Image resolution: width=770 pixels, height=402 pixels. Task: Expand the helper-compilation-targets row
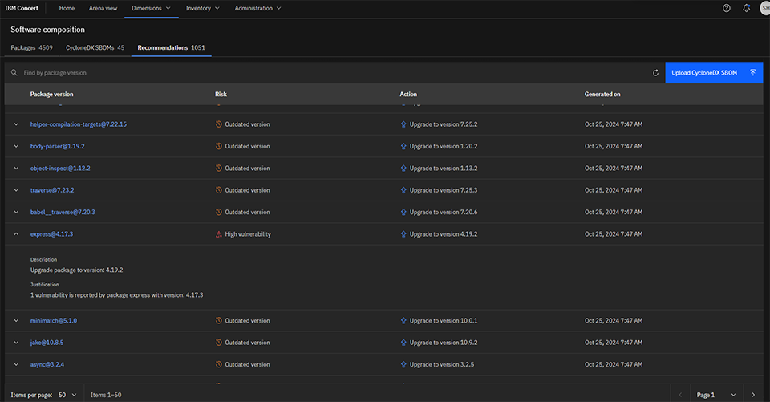16,124
